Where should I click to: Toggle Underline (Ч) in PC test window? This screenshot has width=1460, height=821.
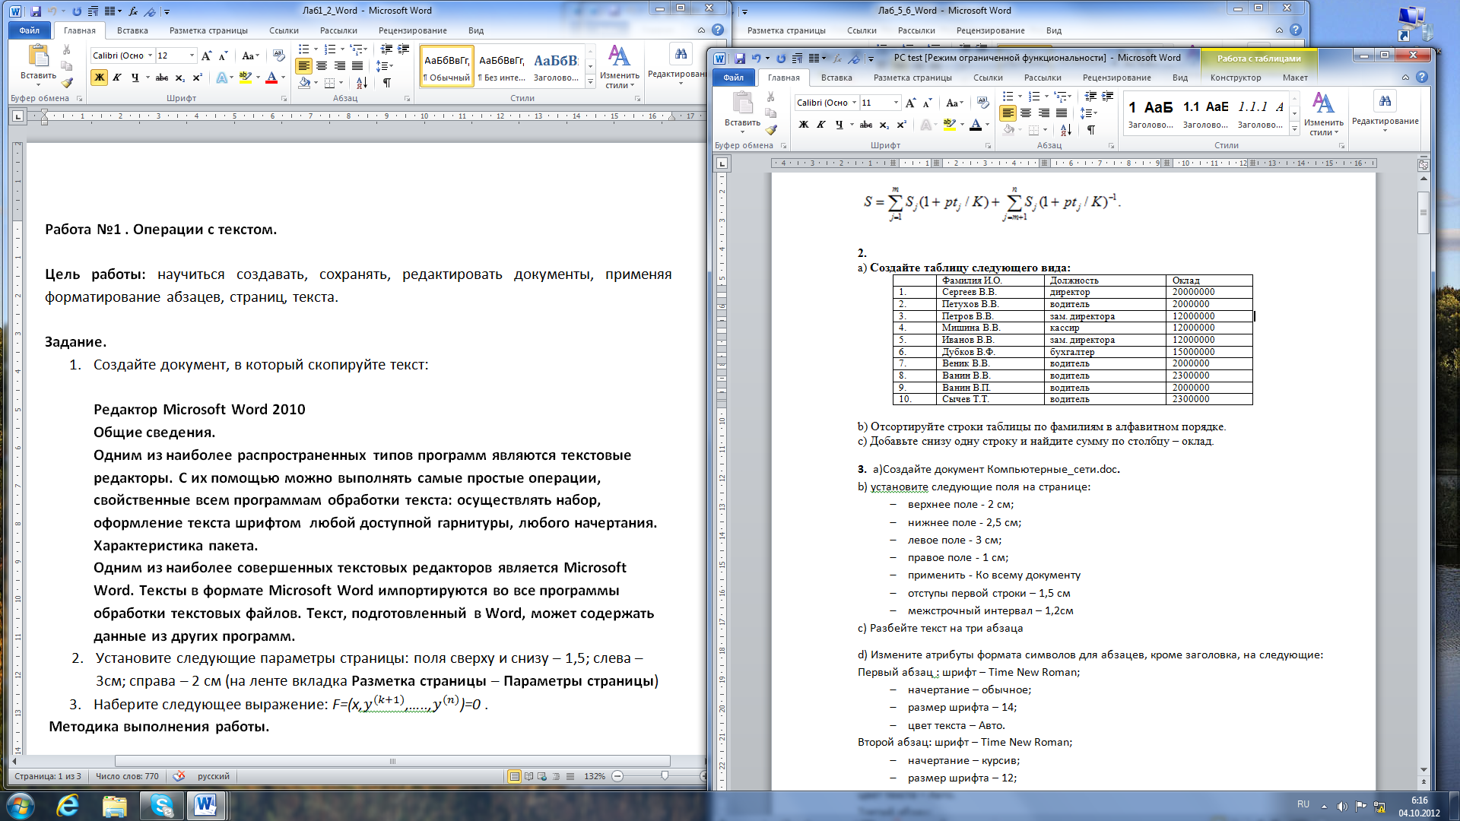point(839,125)
